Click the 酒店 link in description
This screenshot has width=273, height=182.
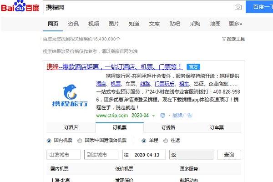(101, 84)
